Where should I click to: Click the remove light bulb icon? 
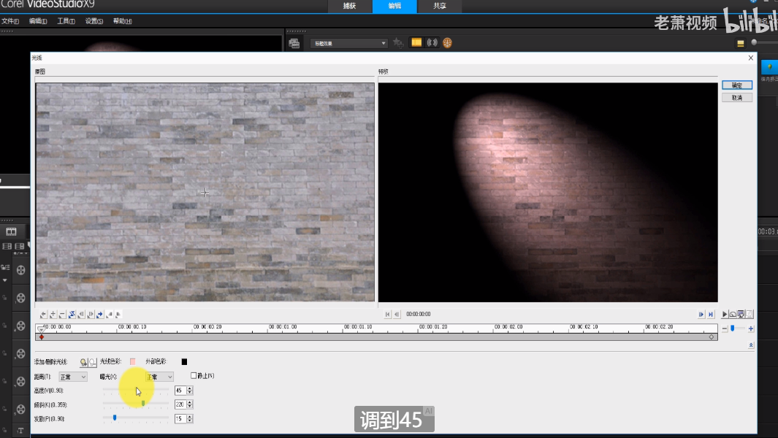point(92,362)
